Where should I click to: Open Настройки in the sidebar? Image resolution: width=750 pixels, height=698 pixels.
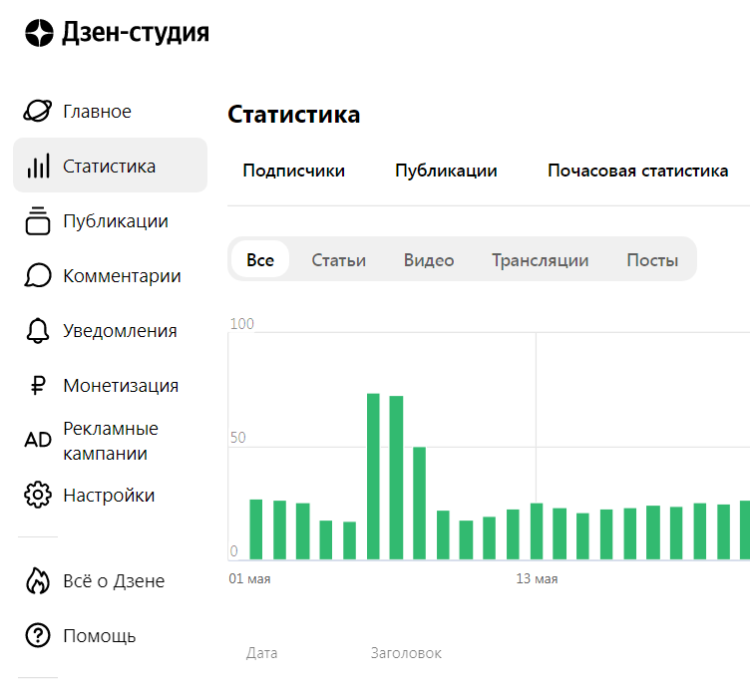click(x=109, y=496)
